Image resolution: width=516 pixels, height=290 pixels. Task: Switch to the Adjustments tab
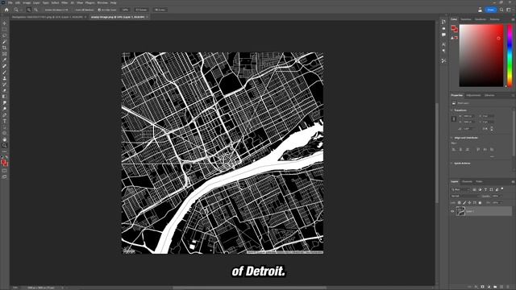pyautogui.click(x=473, y=95)
